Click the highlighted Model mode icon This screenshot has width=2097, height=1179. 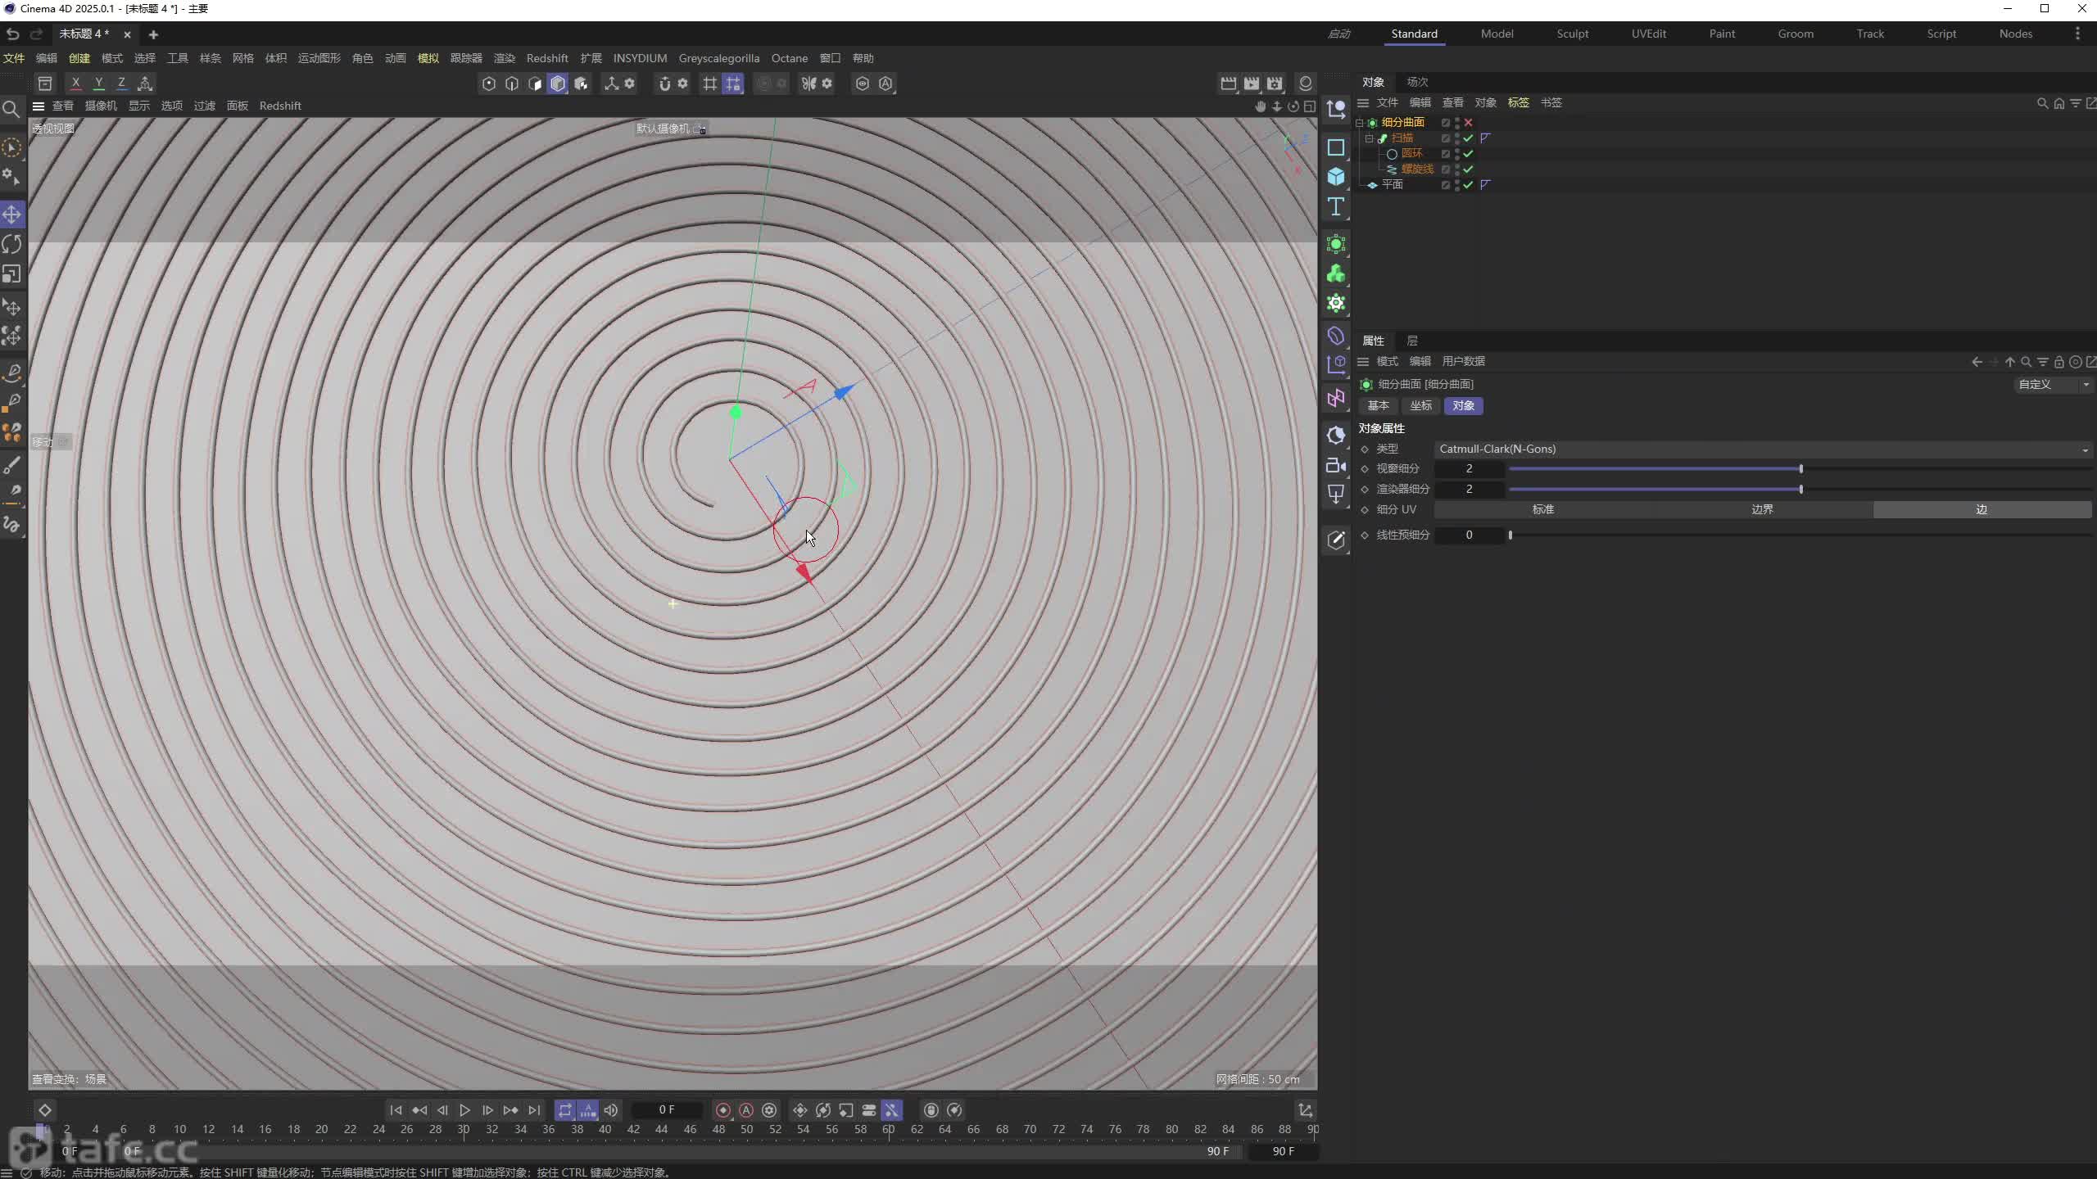(558, 84)
